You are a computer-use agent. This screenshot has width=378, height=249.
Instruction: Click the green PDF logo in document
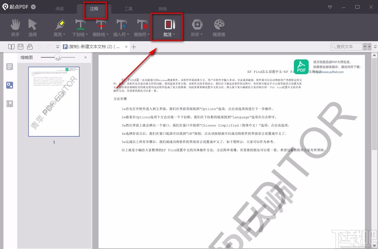pyautogui.click(x=301, y=67)
